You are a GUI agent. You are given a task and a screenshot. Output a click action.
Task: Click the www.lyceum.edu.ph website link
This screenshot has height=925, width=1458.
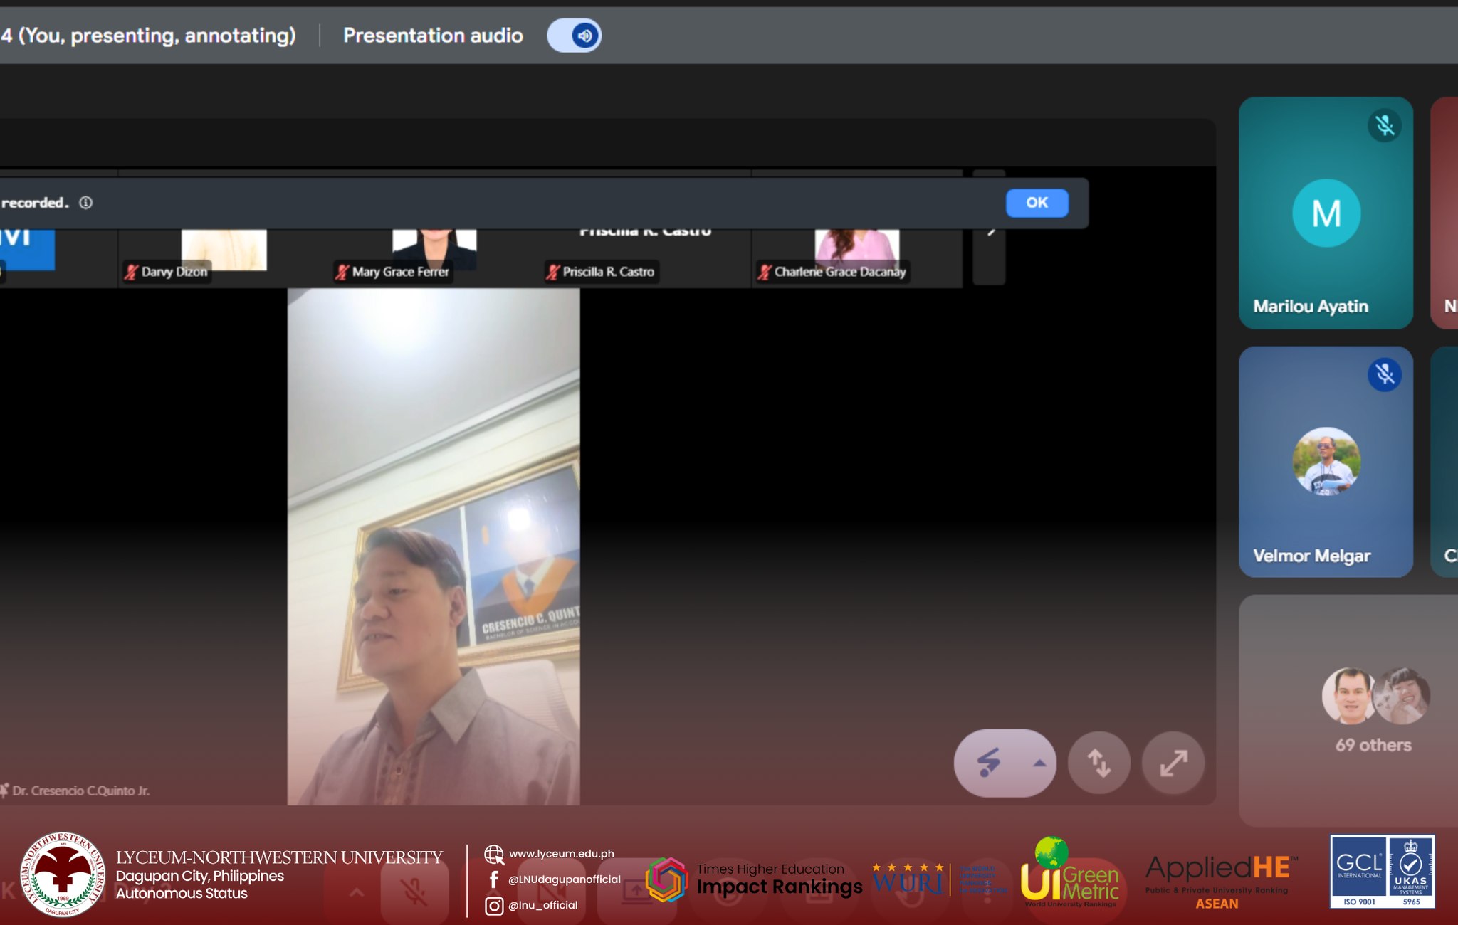tap(561, 854)
